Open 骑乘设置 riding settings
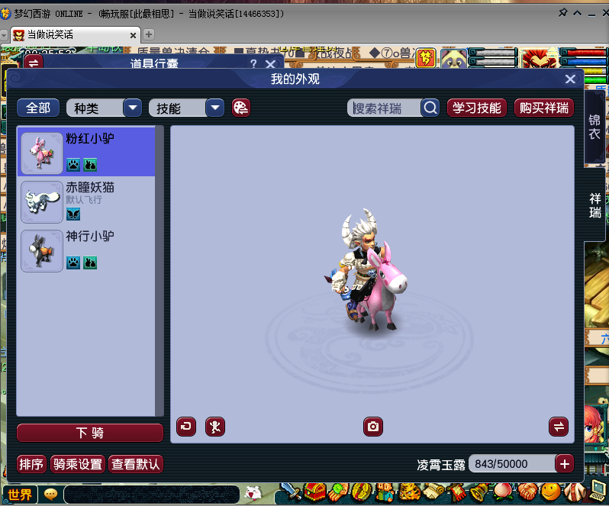This screenshot has height=506, width=609. (x=78, y=464)
